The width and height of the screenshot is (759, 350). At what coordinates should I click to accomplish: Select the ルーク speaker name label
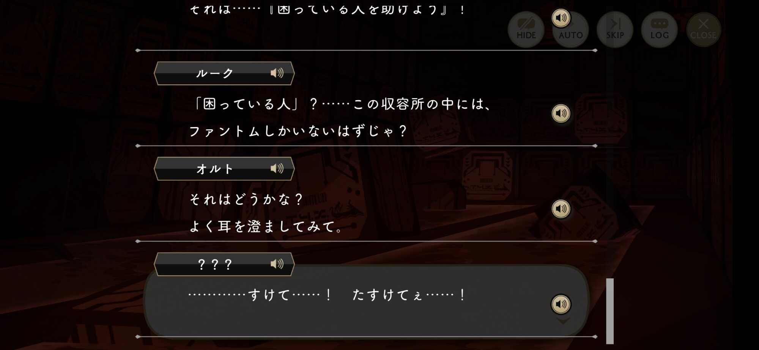214,73
